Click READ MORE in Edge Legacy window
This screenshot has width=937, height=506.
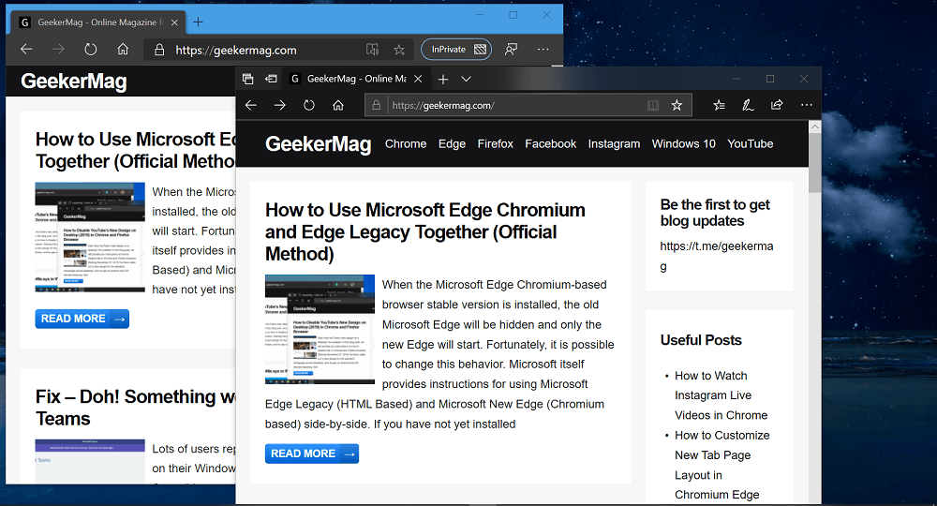click(x=312, y=454)
